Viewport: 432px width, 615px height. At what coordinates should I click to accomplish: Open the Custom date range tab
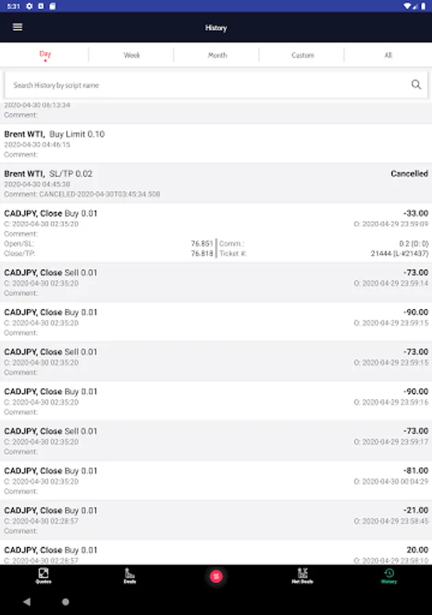pyautogui.click(x=302, y=55)
